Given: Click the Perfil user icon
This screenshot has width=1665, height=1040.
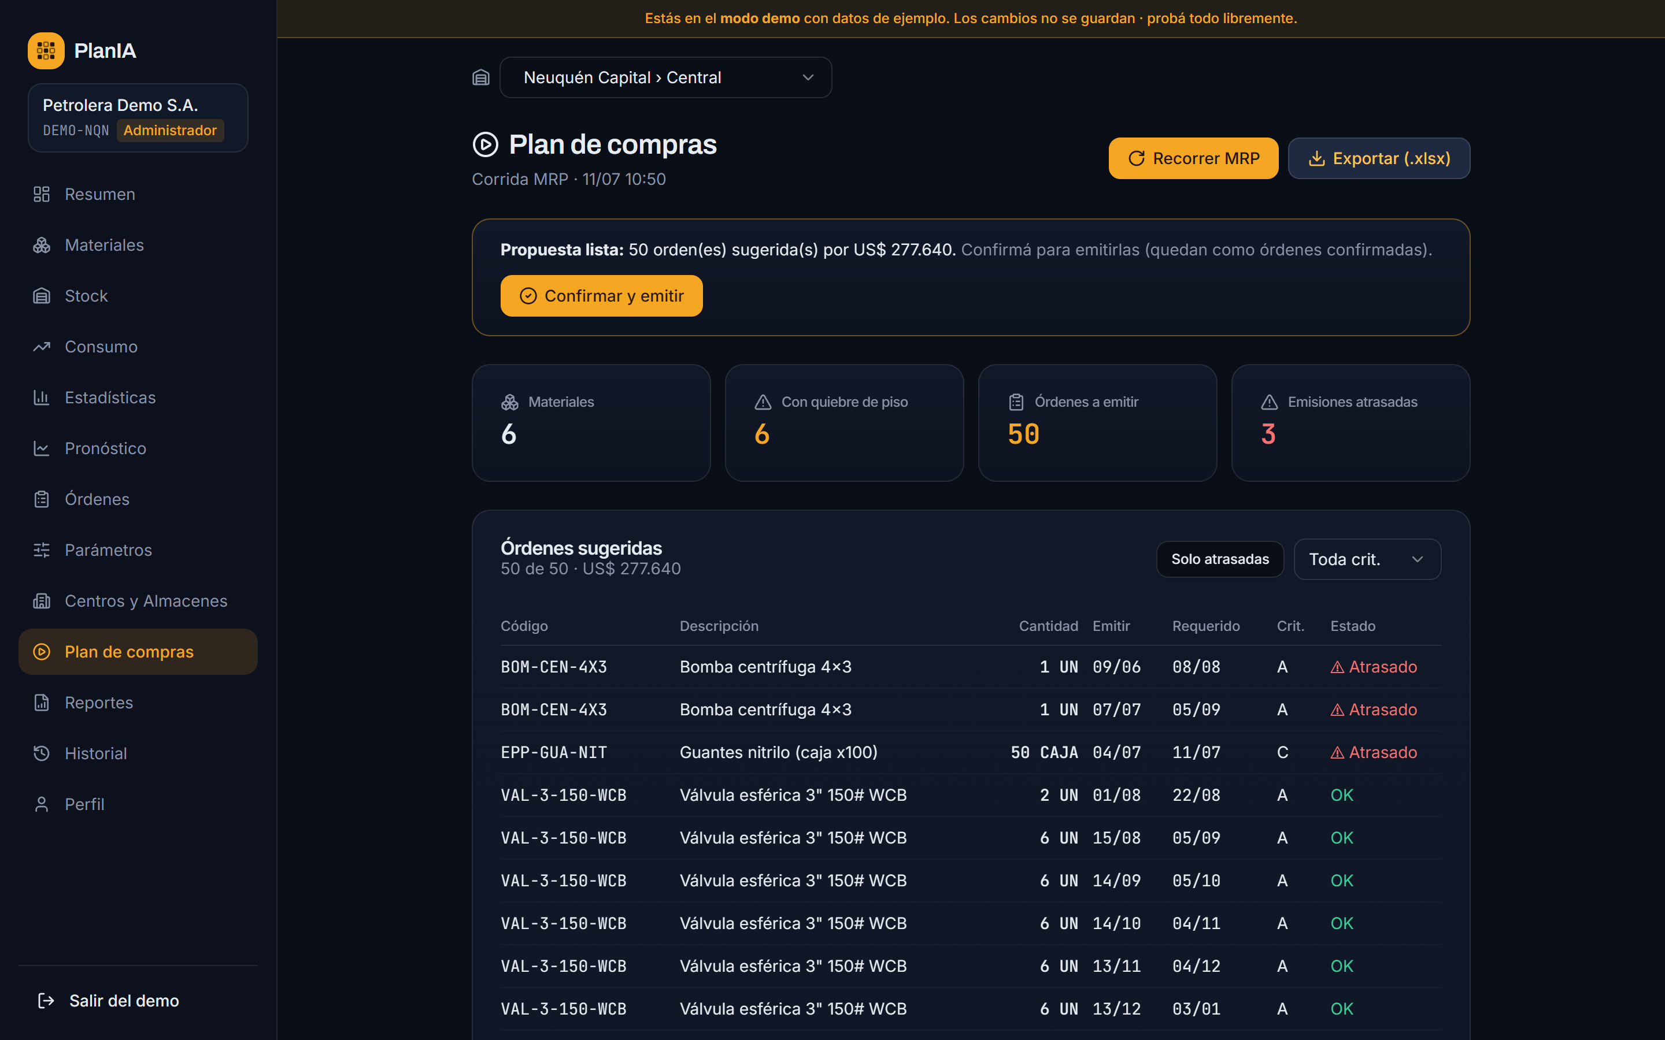Looking at the screenshot, I should (x=41, y=805).
